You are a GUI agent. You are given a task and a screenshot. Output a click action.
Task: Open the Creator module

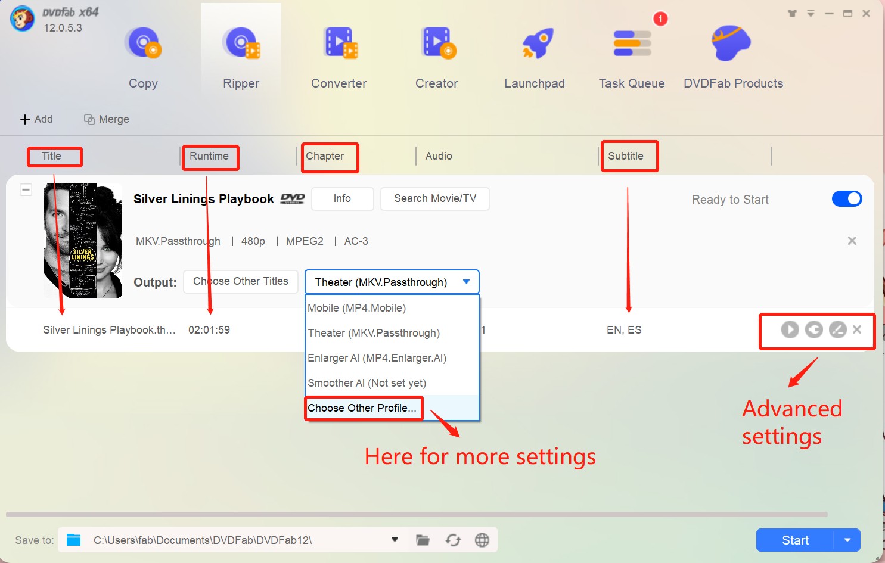click(437, 58)
